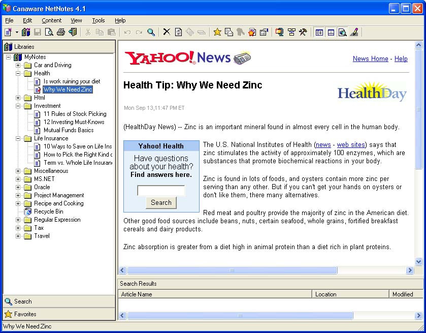This screenshot has width=426, height=333.
Task: Open the Help menu in menu bar
Action: click(120, 20)
